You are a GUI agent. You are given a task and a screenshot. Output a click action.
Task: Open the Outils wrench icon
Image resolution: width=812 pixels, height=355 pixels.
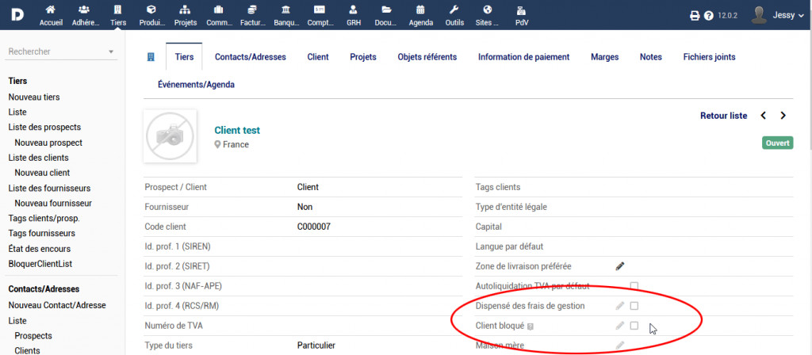pos(454,10)
